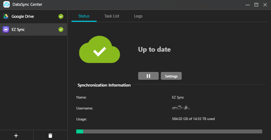
Task: Click the green checkmark beside EZ Sync
Action: coord(61,29)
